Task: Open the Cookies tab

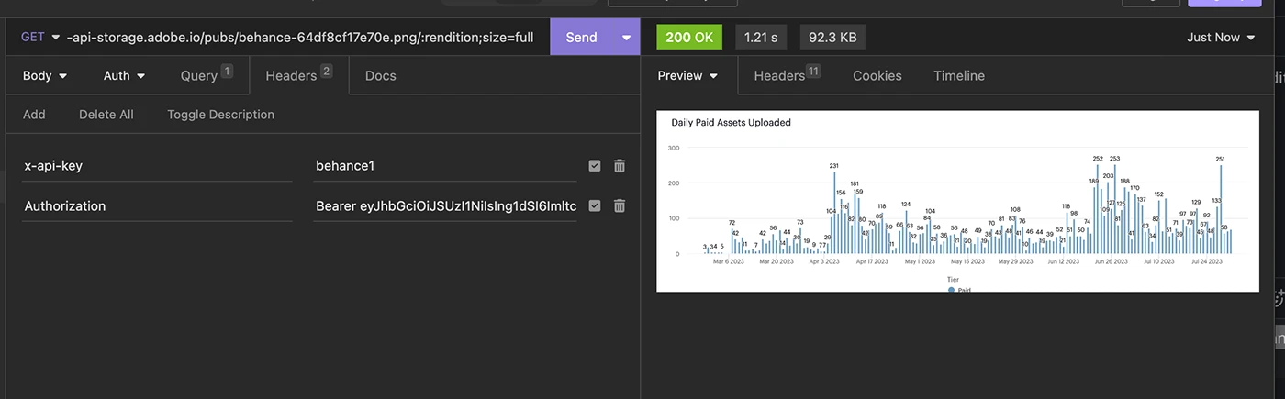Action: 877,76
